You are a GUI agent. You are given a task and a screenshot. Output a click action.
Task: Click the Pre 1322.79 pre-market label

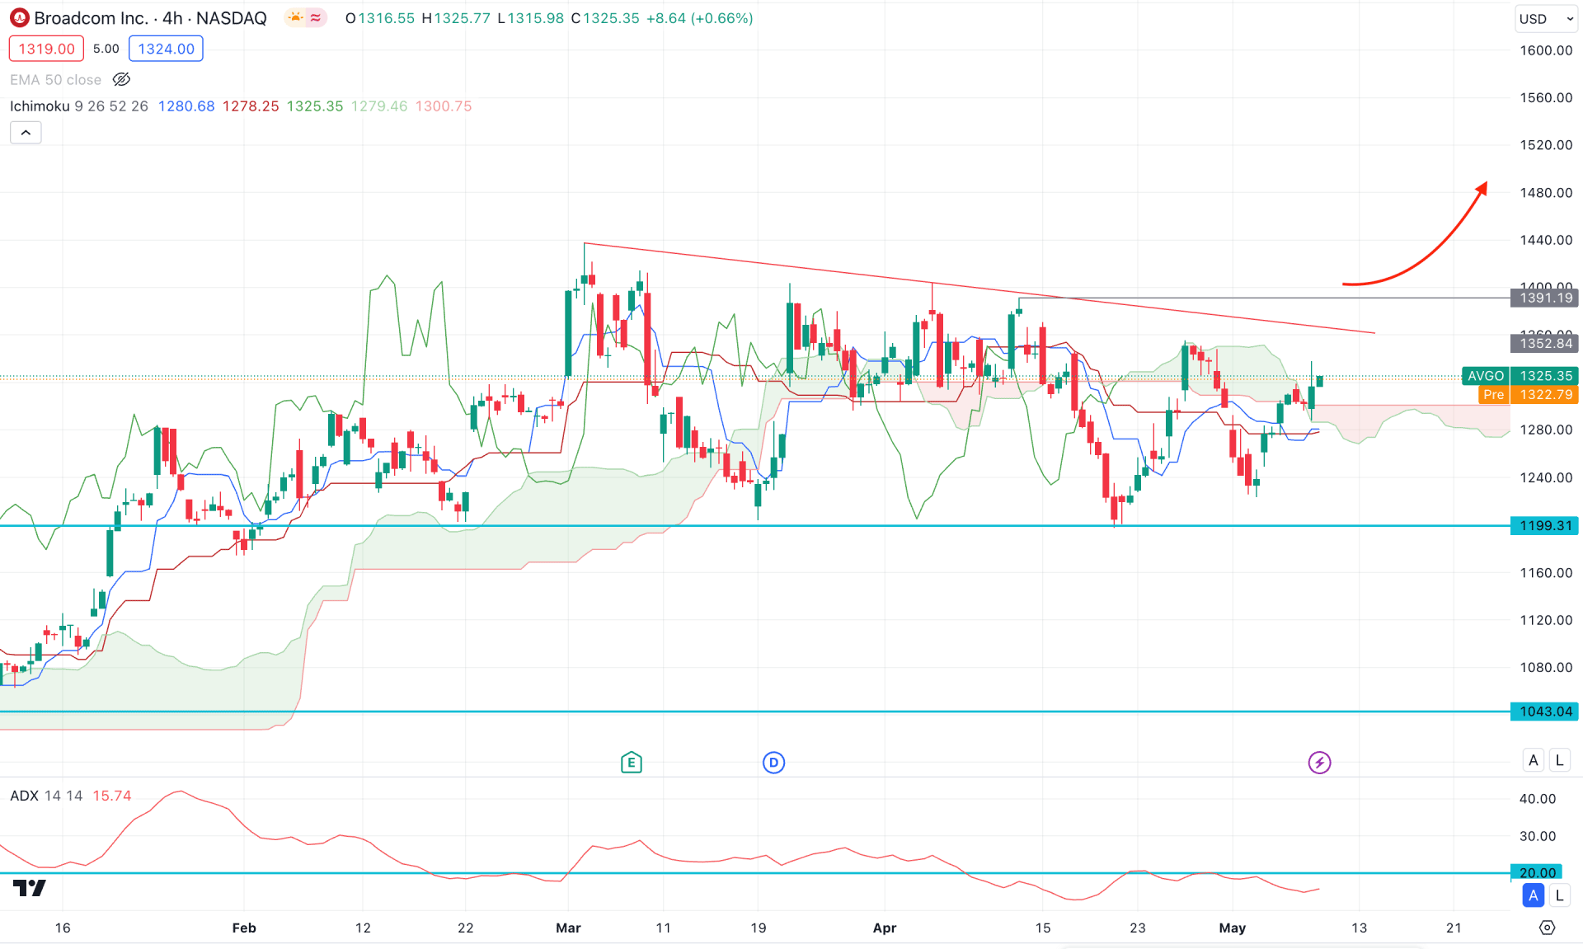[1528, 395]
